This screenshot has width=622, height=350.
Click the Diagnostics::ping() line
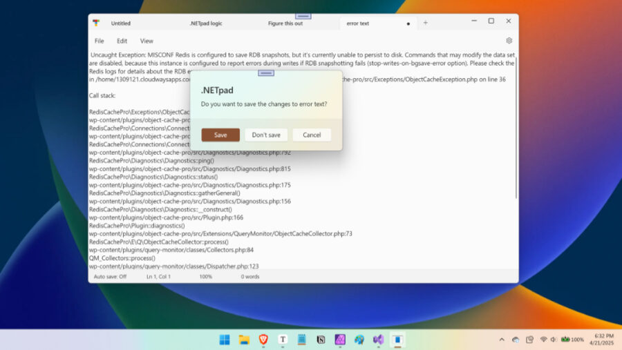point(151,161)
